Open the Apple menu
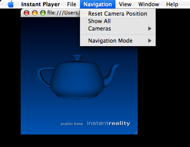This screenshot has width=190, height=147. (x=11, y=4)
